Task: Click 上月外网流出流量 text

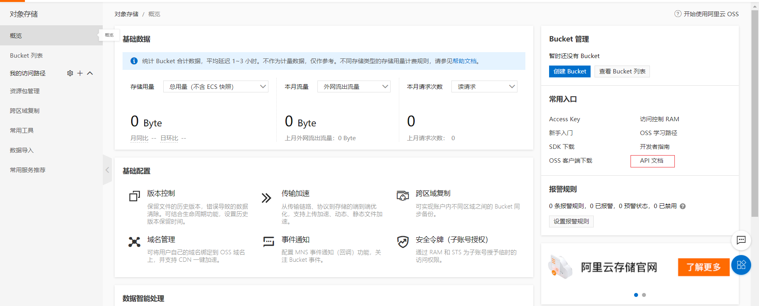Action: (320, 138)
